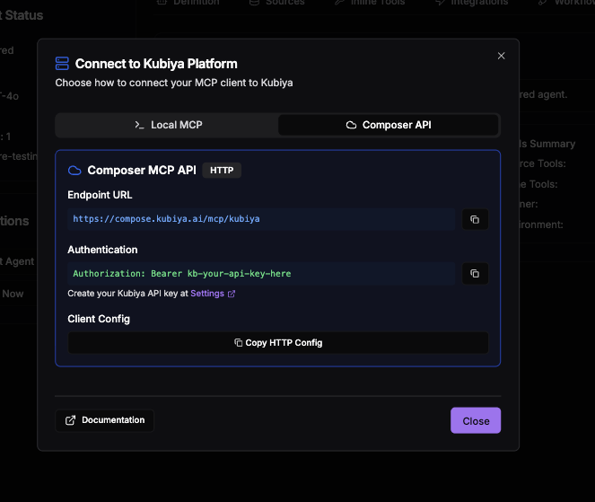Viewport: 595px width, 502px height.
Task: Copy the Authorization header with copy icon
Action: [475, 273]
